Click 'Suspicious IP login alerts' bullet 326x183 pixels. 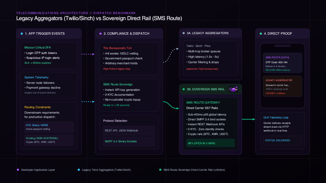pos(42,58)
